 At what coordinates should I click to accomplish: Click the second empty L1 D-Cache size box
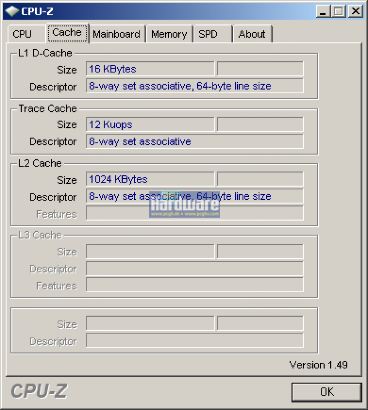coord(260,69)
